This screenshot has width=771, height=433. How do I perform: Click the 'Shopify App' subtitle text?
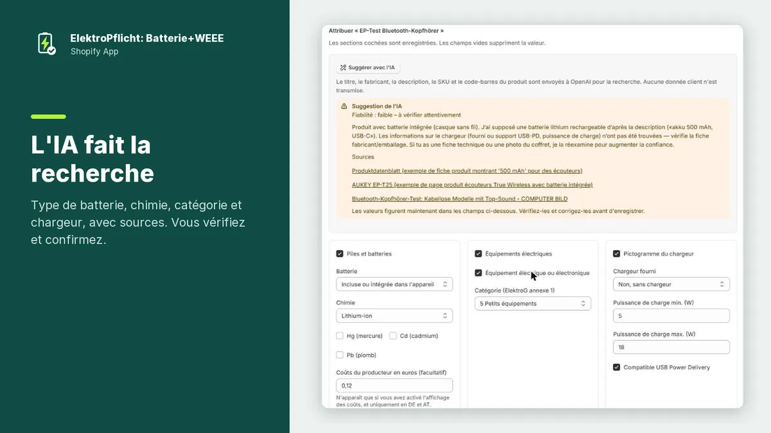click(x=94, y=52)
